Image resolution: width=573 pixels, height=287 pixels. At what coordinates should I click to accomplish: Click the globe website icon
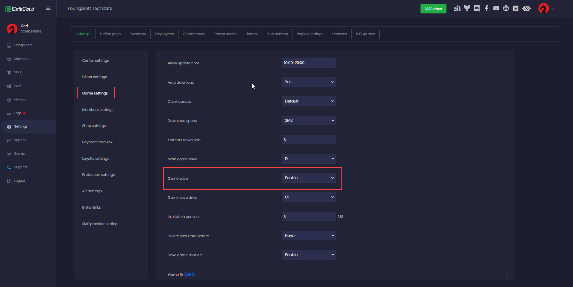[506, 8]
